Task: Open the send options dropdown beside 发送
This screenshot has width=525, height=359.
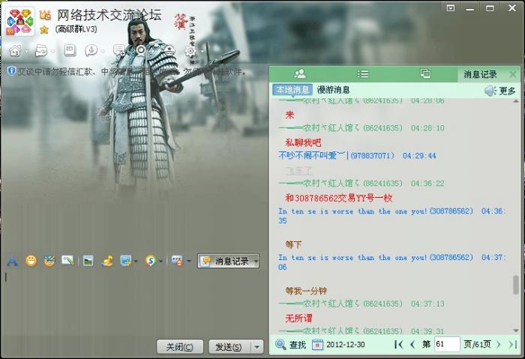Action: click(256, 347)
